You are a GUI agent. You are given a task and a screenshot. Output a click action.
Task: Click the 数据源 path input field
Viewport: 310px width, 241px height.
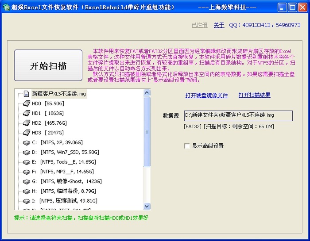coord(238,115)
